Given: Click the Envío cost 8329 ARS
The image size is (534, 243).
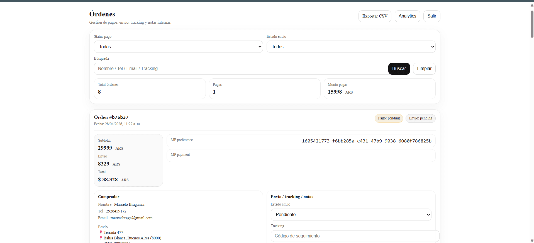Looking at the screenshot, I should (109, 164).
